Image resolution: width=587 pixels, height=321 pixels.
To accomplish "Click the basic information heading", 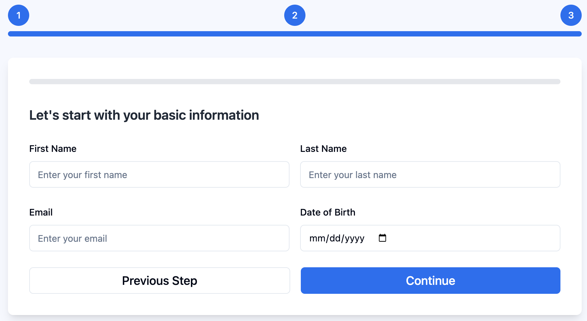I will pos(144,115).
